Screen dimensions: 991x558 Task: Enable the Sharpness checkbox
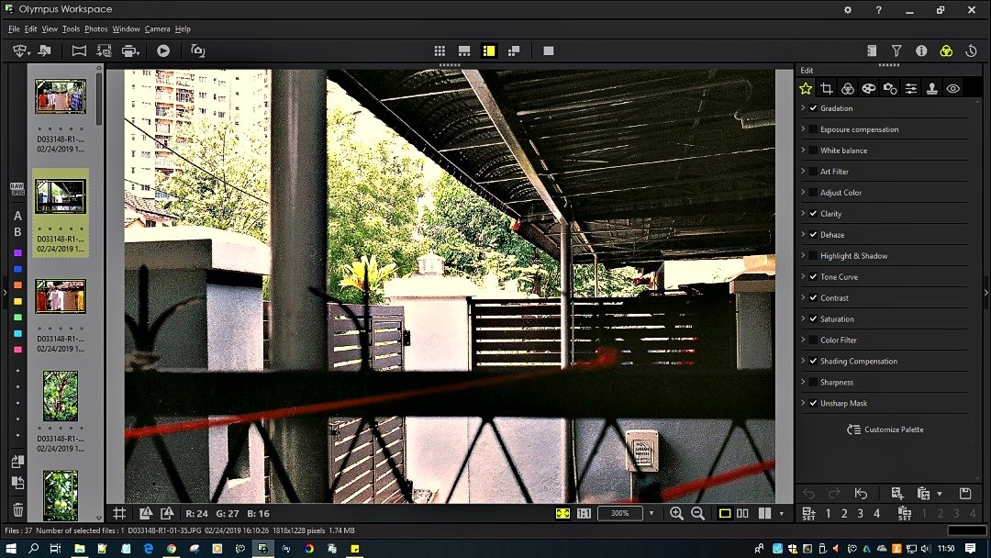coord(813,382)
